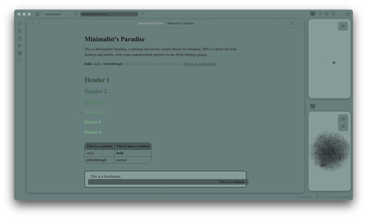The image size is (367, 219).
Task: Open today's daily note calendar icon
Action: (19, 38)
